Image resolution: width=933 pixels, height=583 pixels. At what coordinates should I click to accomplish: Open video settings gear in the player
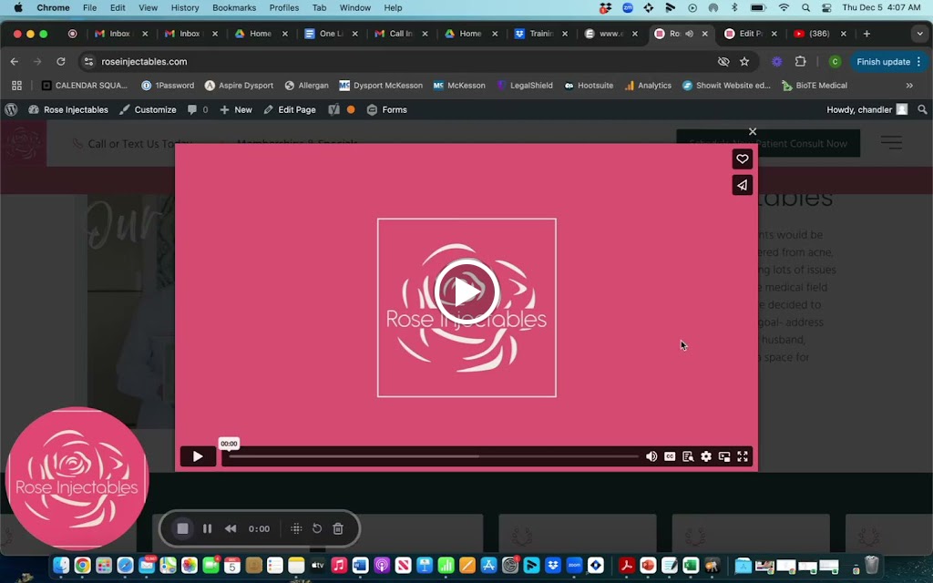[706, 456]
